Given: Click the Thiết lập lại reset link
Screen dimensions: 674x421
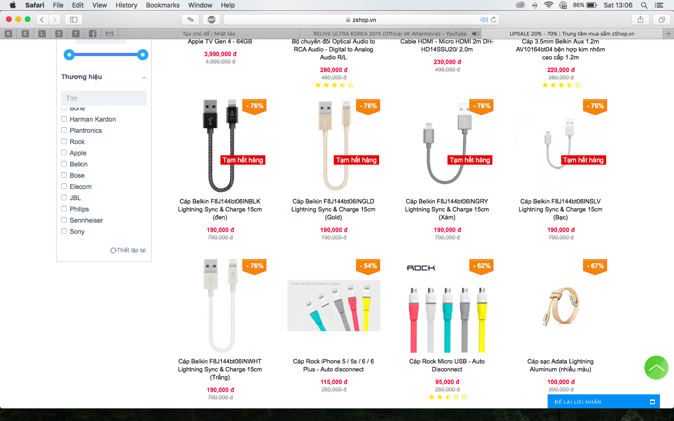Looking at the screenshot, I should click(x=128, y=250).
